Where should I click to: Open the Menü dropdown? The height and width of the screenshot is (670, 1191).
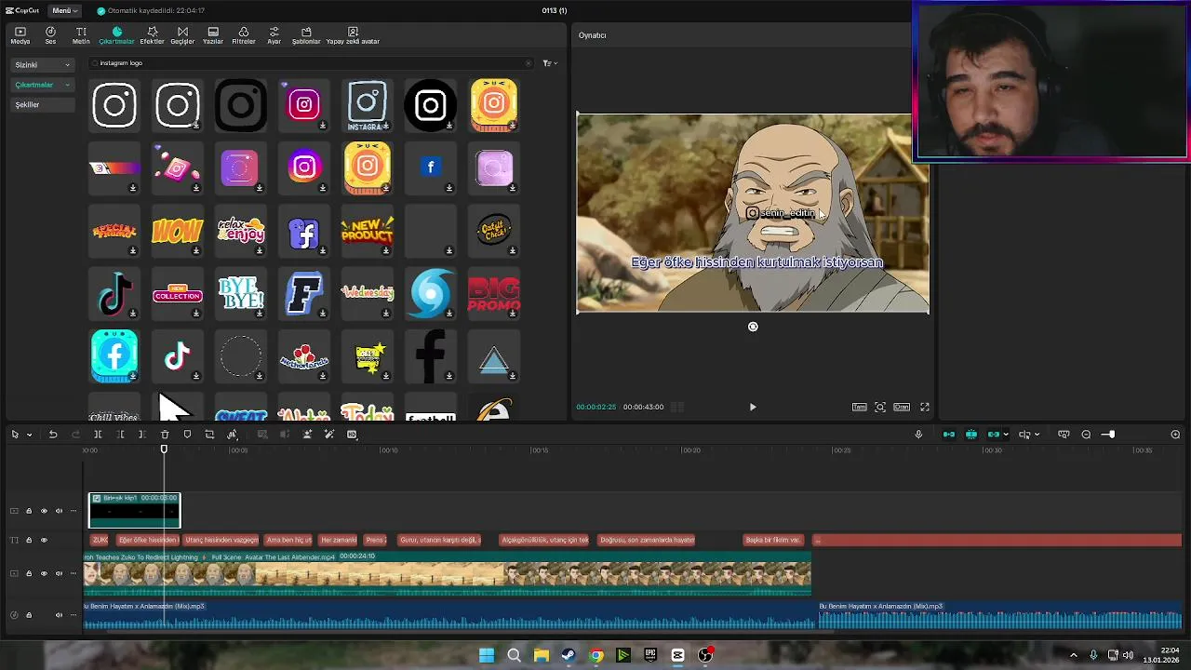[x=64, y=10]
